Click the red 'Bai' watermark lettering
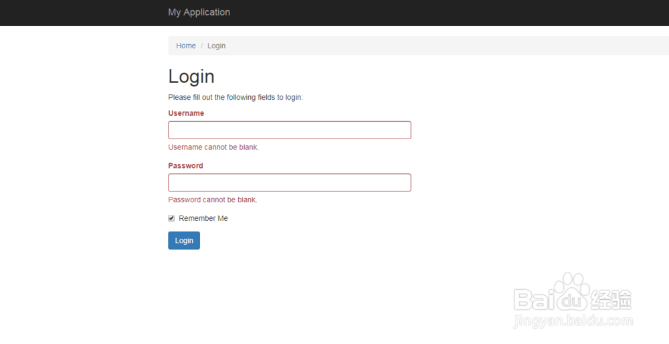669x344 pixels. point(535,299)
